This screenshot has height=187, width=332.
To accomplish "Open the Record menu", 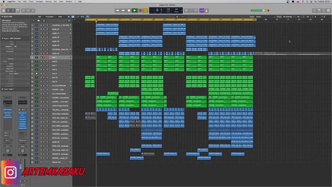I will pos(48,2).
